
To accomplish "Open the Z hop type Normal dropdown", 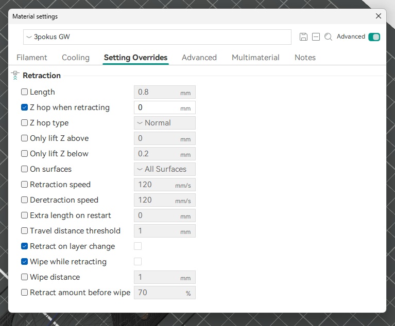I will [x=164, y=123].
